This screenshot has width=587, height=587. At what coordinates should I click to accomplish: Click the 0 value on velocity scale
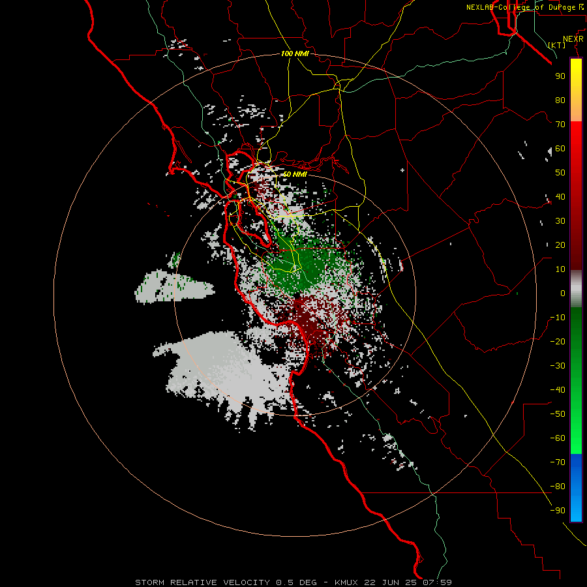point(563,293)
